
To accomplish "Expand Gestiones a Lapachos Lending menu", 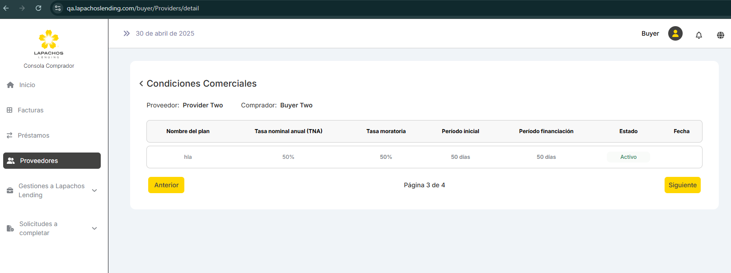I will coord(94,190).
